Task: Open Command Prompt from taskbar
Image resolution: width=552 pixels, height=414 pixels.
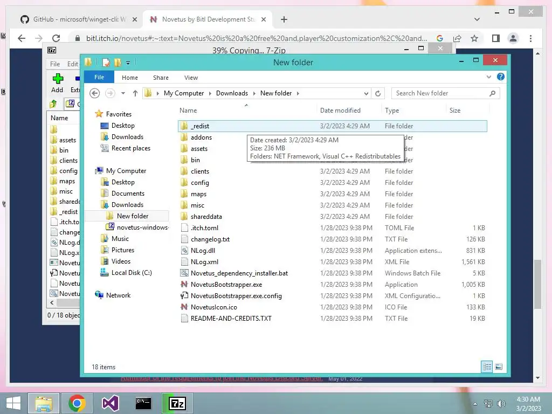Action: coord(143,403)
